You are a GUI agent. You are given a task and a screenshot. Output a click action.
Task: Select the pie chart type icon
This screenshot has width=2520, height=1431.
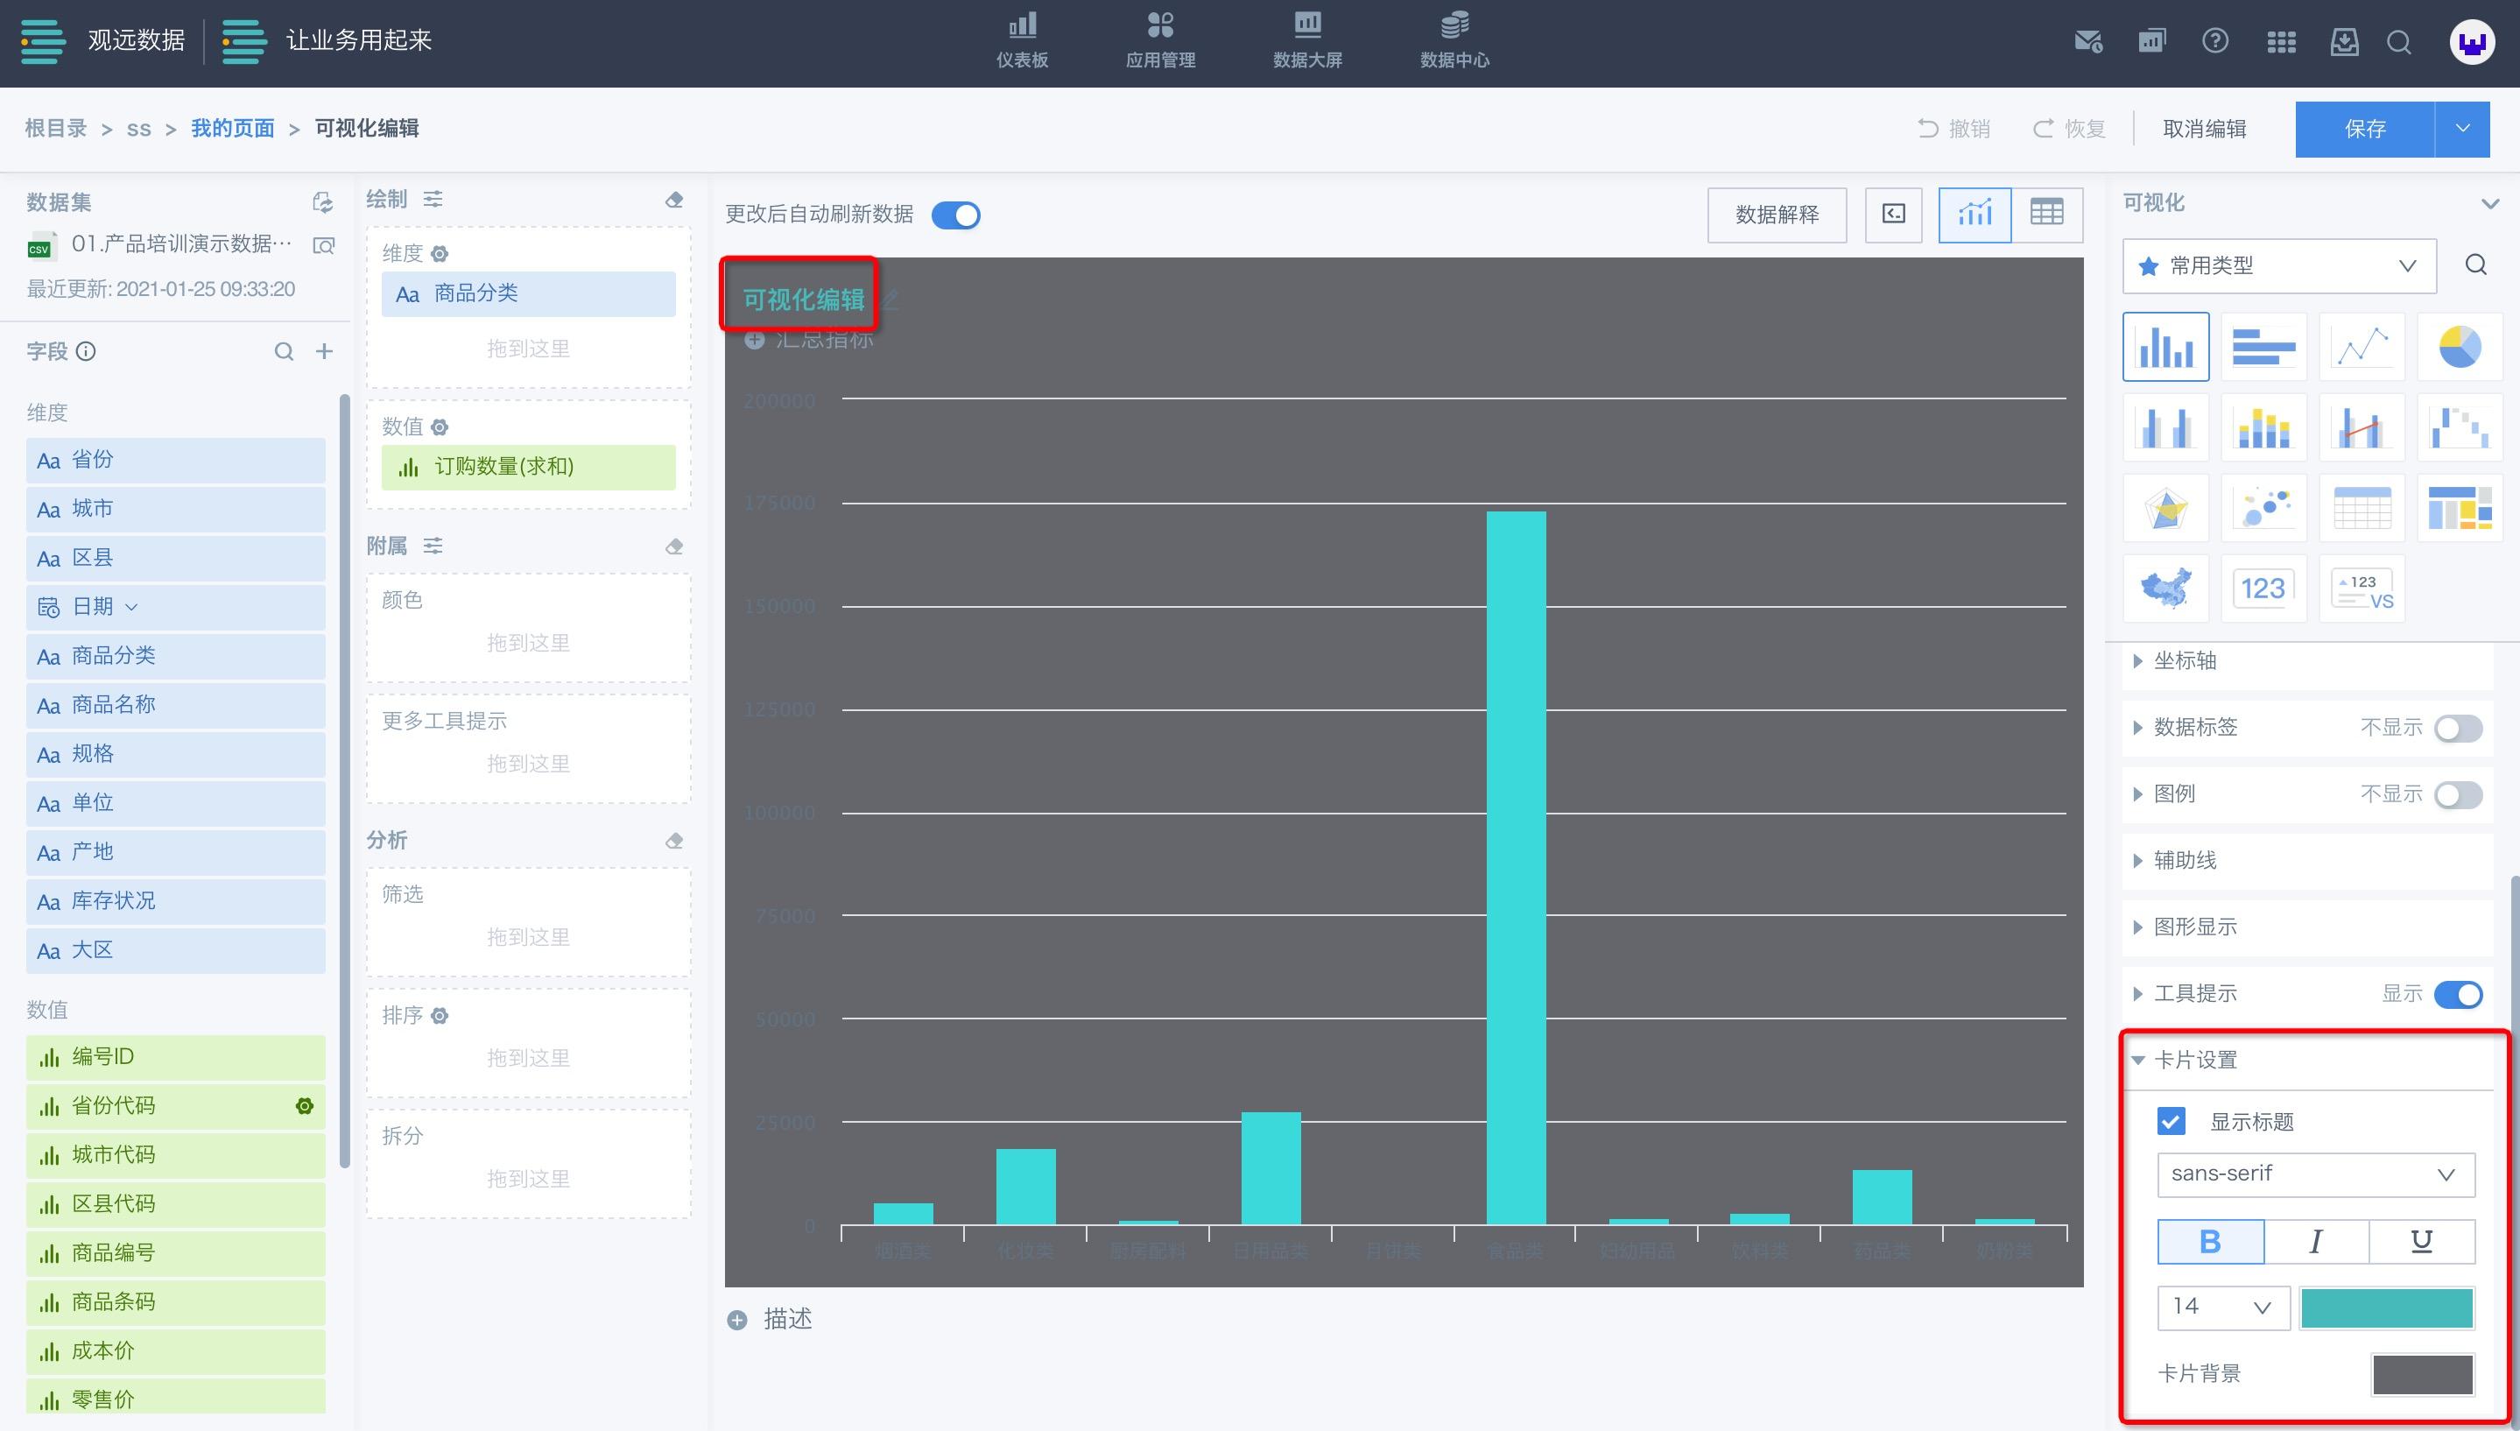(2459, 347)
